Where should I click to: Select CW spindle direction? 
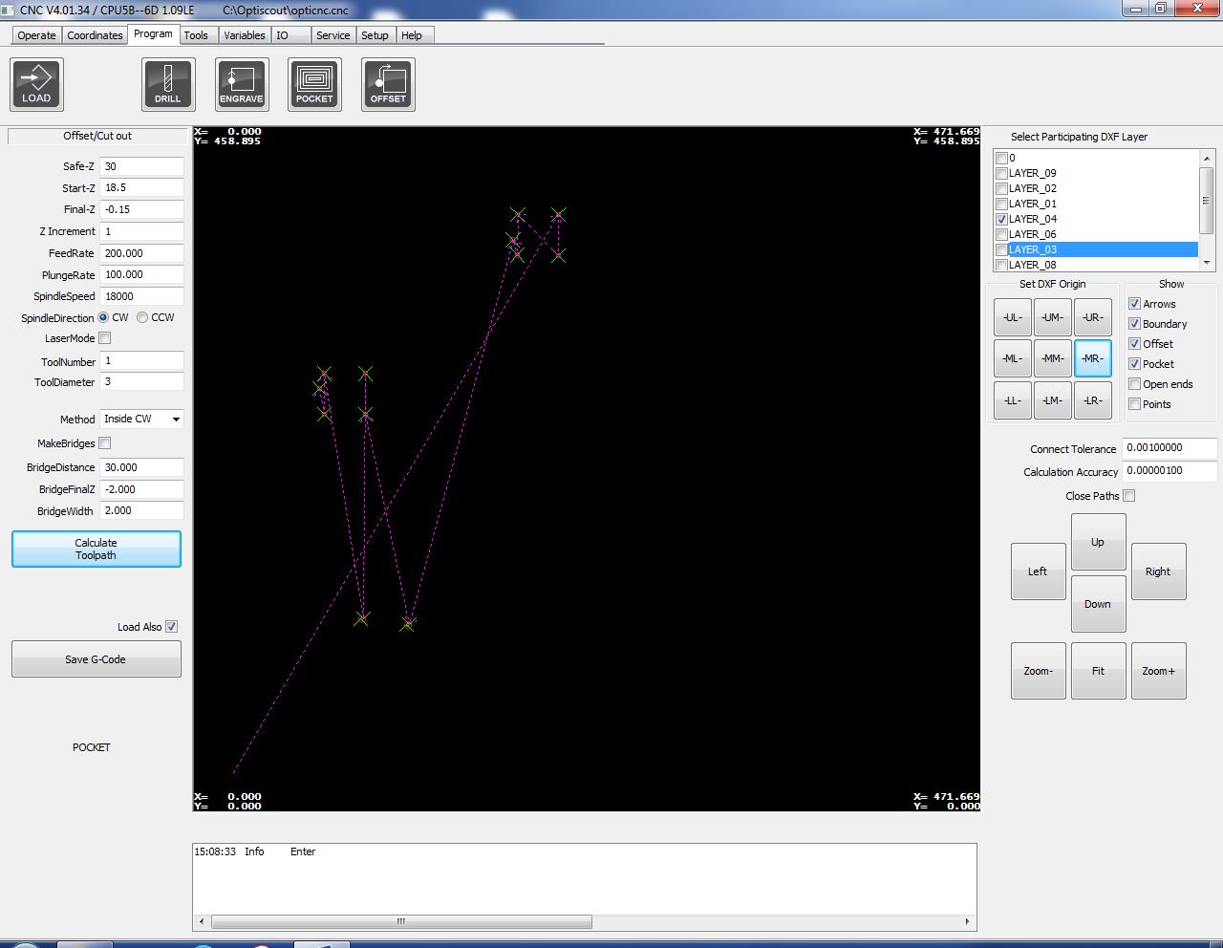click(x=104, y=317)
